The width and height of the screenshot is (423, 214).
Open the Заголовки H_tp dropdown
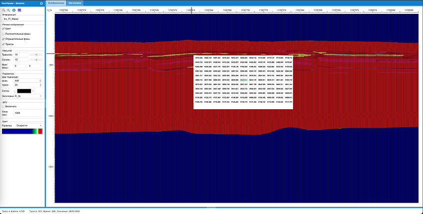click(28, 96)
